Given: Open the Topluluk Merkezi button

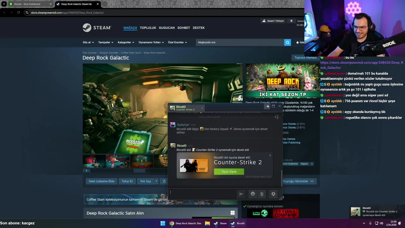Looking at the screenshot, I should click(x=305, y=58).
